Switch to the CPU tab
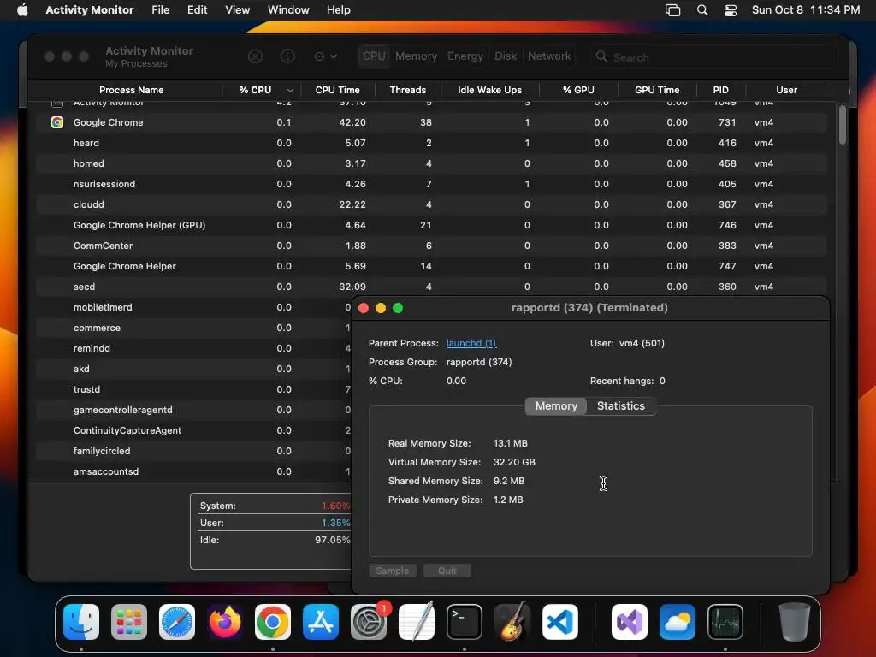 pos(374,56)
